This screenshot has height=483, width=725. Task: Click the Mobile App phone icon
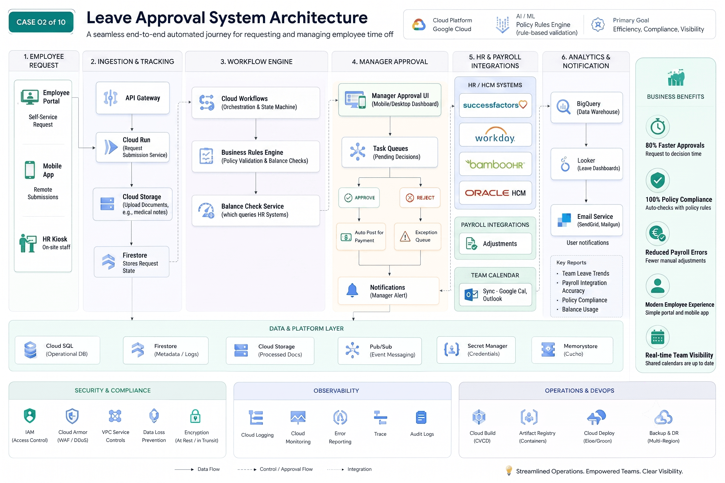click(x=30, y=170)
